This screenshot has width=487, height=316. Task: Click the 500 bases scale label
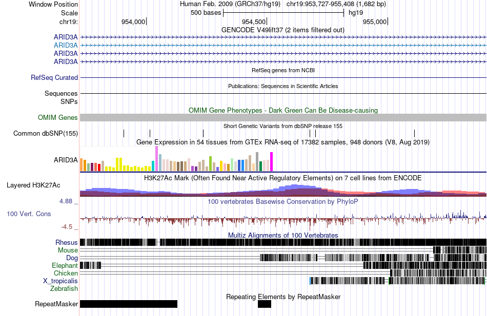tap(206, 13)
